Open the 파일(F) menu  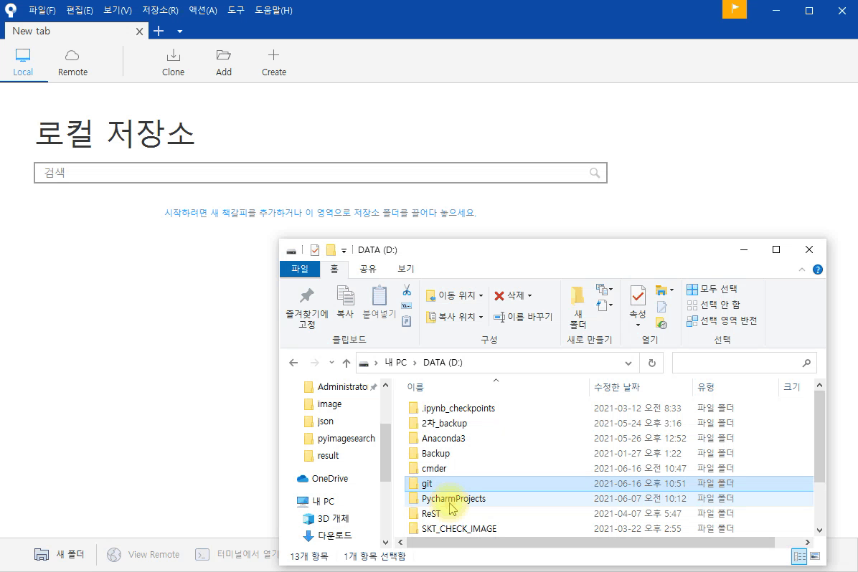pos(42,10)
